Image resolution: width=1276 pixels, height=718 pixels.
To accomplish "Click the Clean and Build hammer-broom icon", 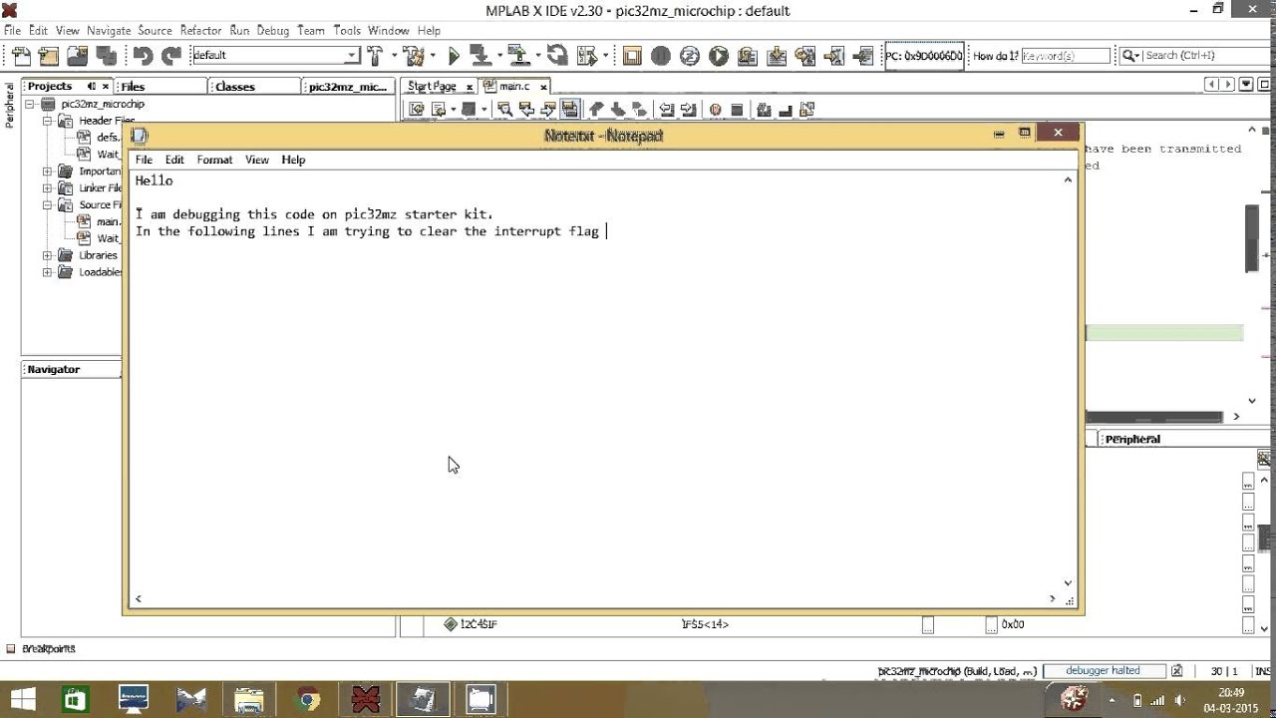I will 412,56.
